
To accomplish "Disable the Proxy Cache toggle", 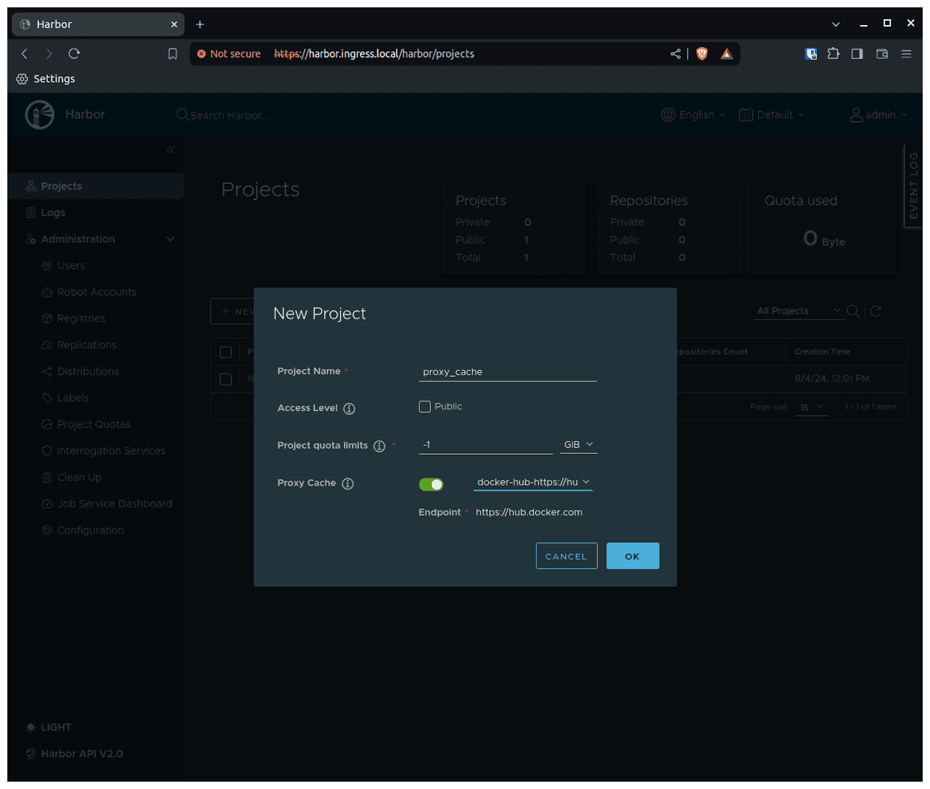I will [432, 484].
